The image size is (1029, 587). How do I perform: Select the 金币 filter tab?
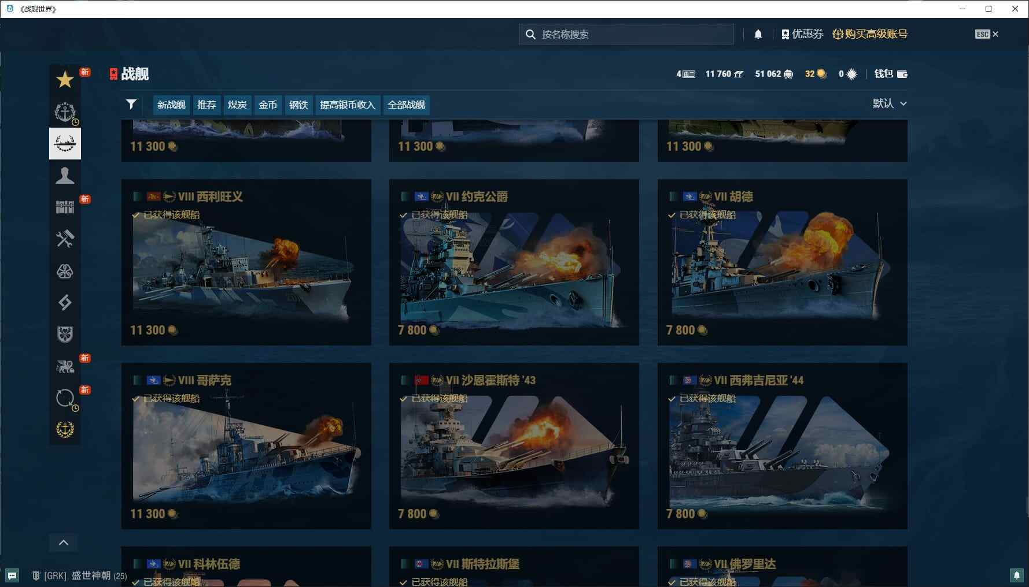pos(268,105)
